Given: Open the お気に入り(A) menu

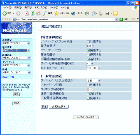Looking at the screenshot, I should coord(41,8).
